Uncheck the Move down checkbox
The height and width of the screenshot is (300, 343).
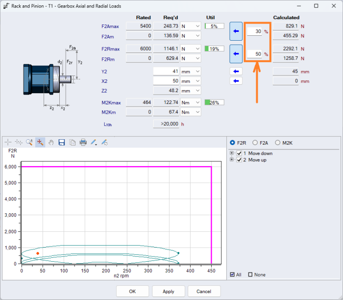coord(239,153)
